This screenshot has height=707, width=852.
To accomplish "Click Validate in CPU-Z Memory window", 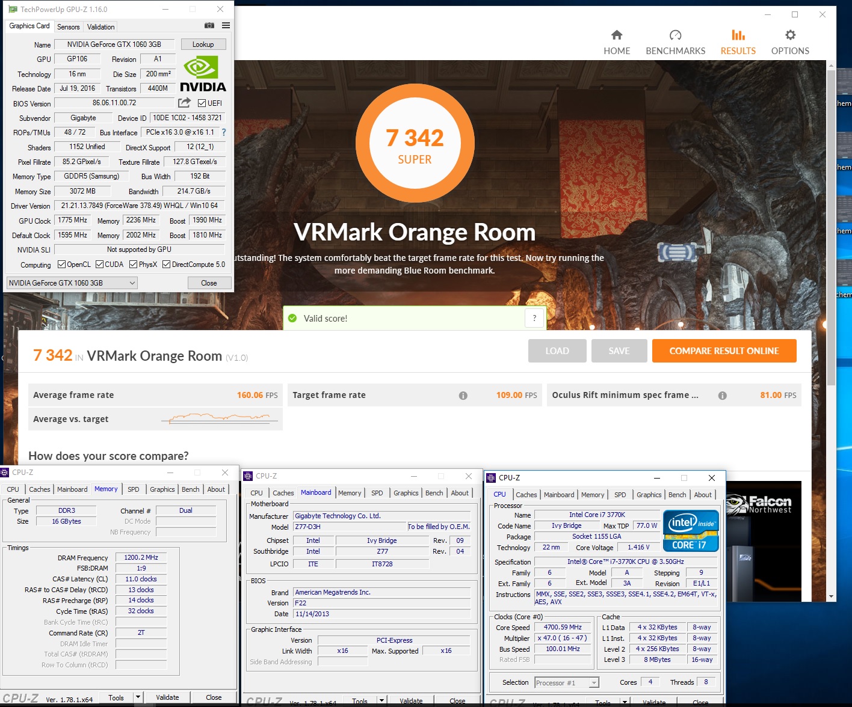I will tap(167, 697).
